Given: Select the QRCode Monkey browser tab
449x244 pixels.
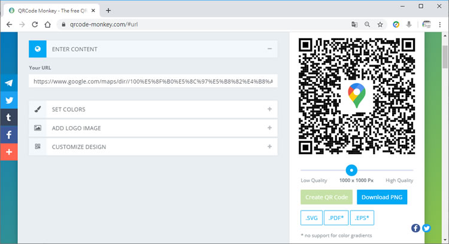Looking at the screenshot, I should [51, 11].
